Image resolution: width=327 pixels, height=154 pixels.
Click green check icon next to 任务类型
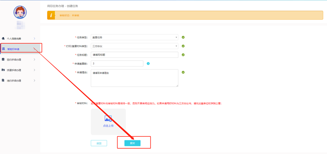click(x=183, y=37)
